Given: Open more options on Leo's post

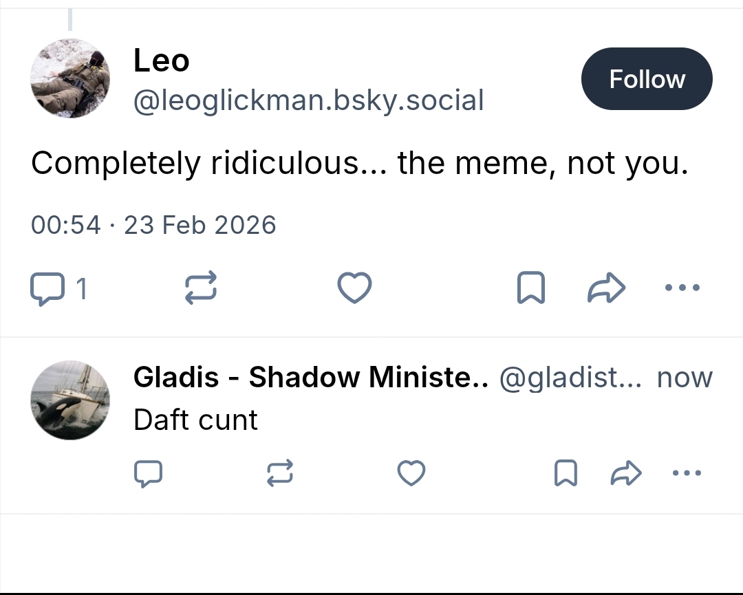Looking at the screenshot, I should tap(682, 288).
